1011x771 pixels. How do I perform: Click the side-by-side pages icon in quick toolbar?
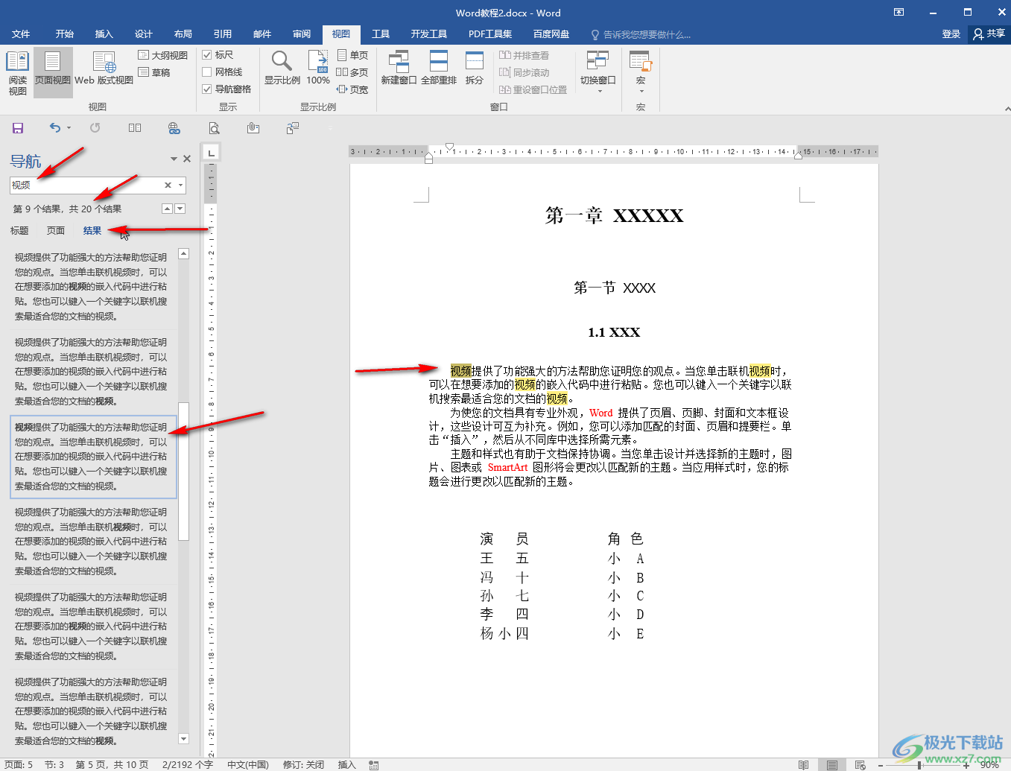135,128
